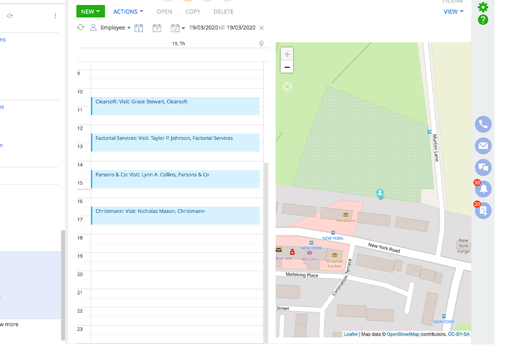Click the OpenStreetMap attribution link
The width and height of the screenshot is (524, 357).
click(403, 334)
